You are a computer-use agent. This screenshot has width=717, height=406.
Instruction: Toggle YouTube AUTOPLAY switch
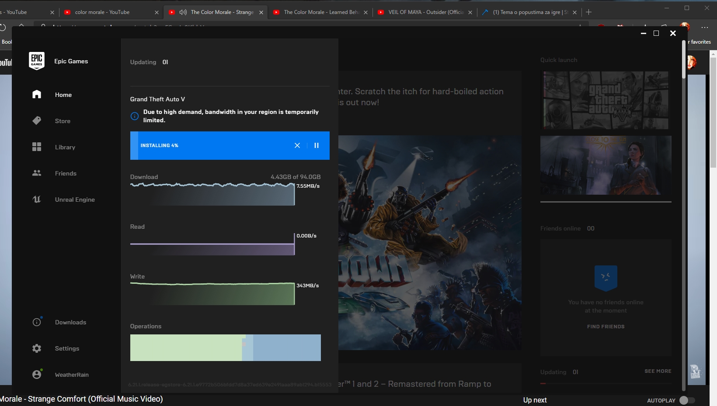click(687, 400)
